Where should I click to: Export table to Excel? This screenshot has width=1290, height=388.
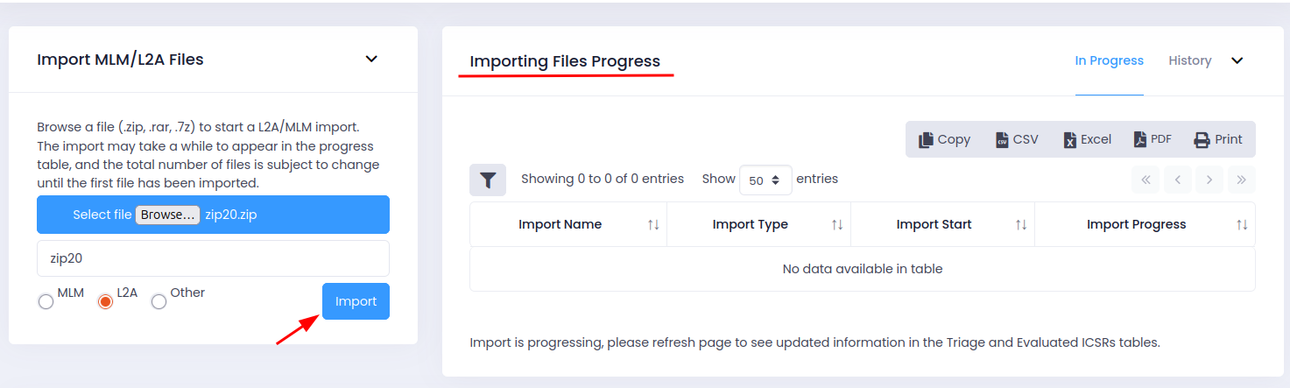(1087, 139)
